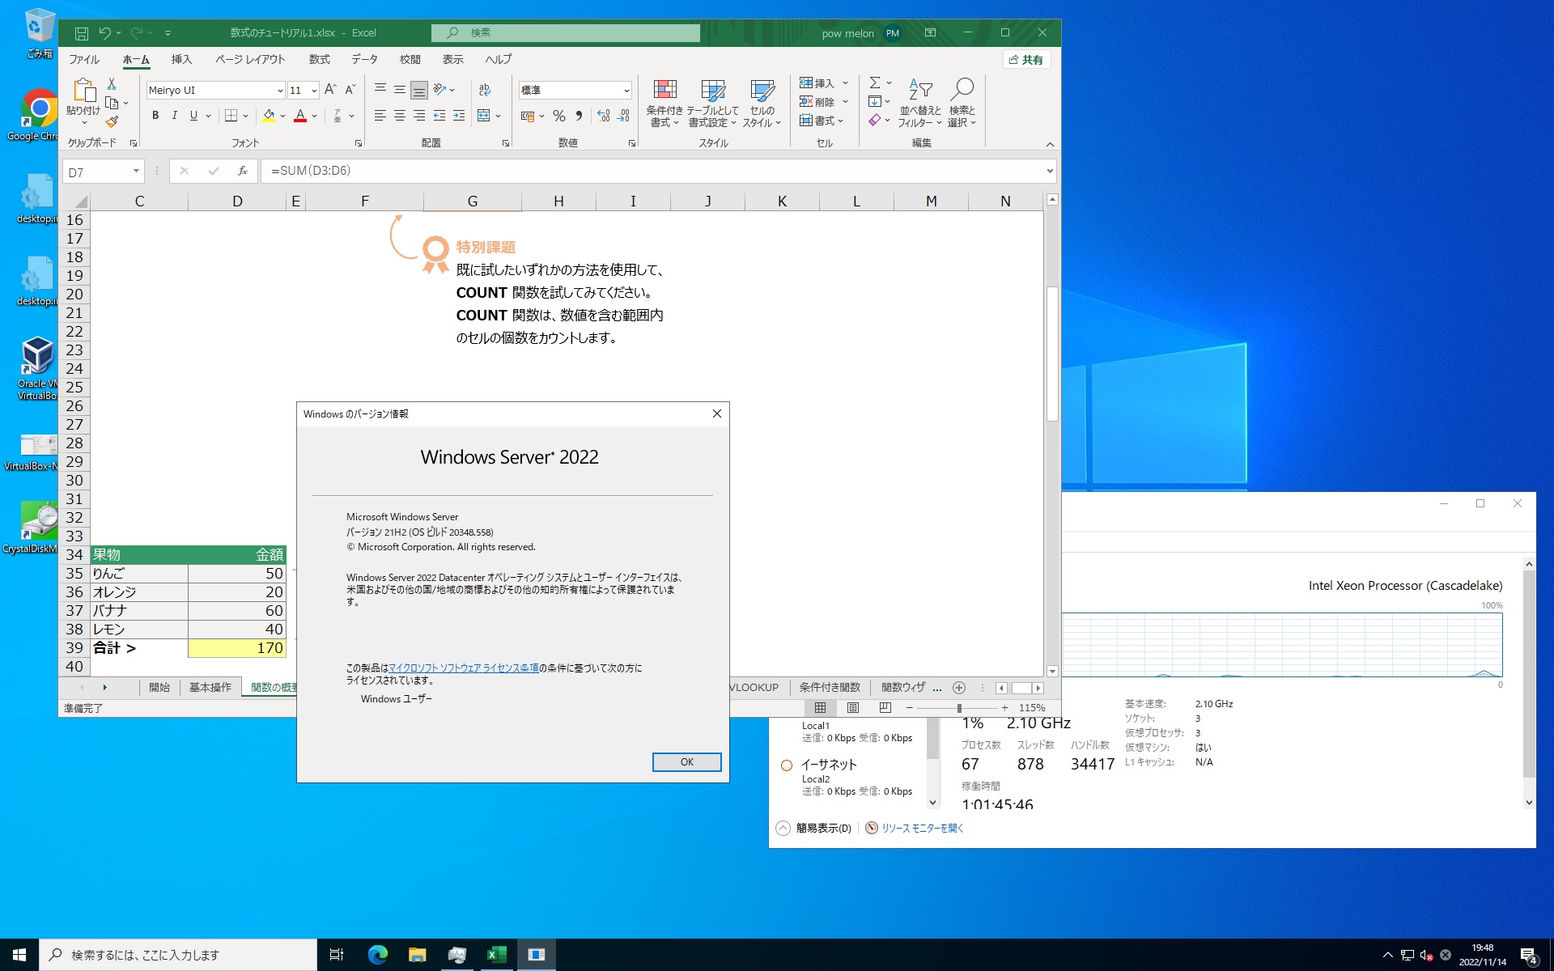This screenshot has height=971, width=1554.
Task: Apply yellow fill color bucket
Action: point(269,116)
